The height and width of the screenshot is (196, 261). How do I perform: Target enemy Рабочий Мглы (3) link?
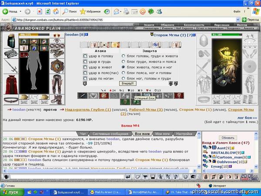pyautogui.click(x=146, y=110)
